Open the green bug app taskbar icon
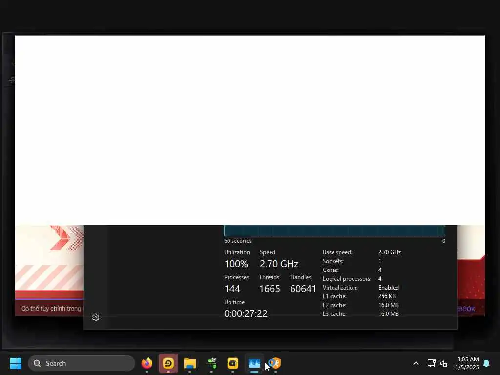This screenshot has width=500, height=375. coord(211,363)
